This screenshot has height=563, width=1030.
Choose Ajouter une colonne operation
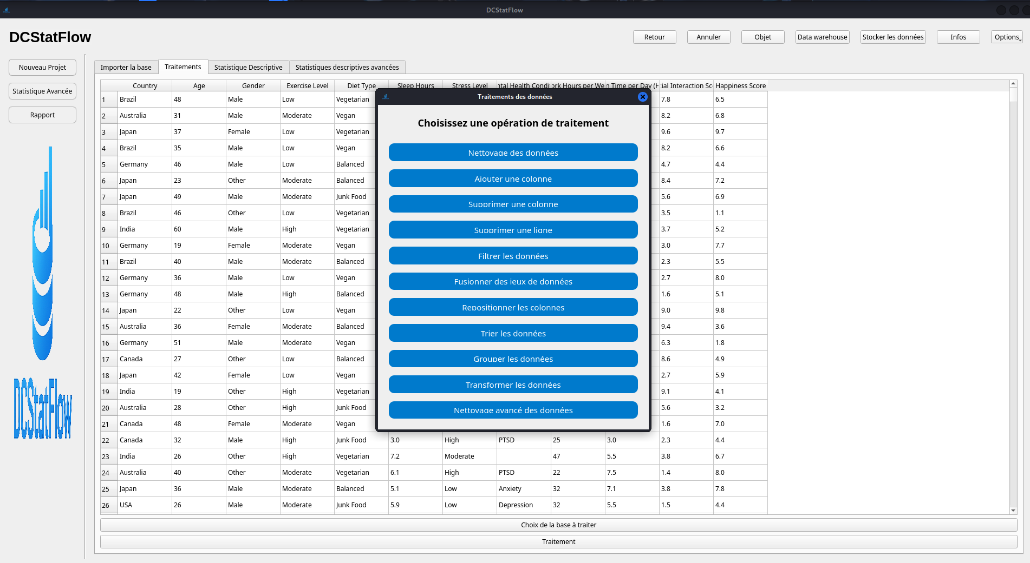(x=513, y=178)
